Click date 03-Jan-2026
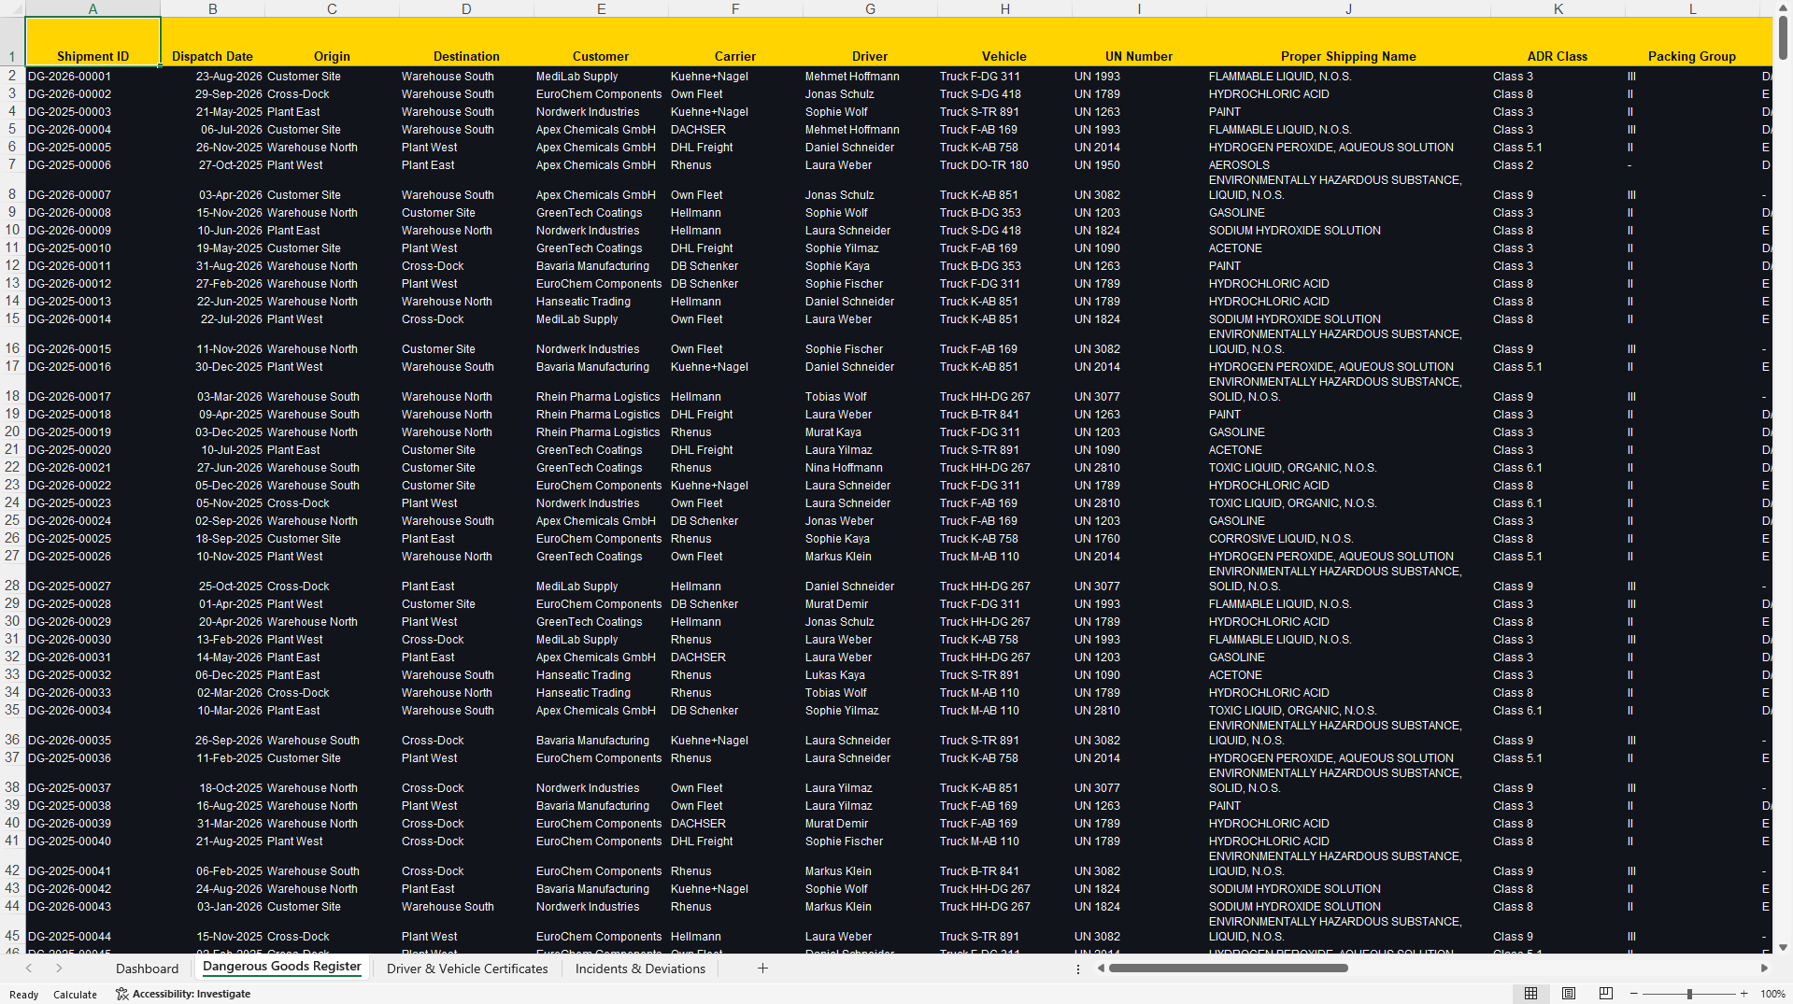This screenshot has width=1793, height=1004. click(212, 906)
